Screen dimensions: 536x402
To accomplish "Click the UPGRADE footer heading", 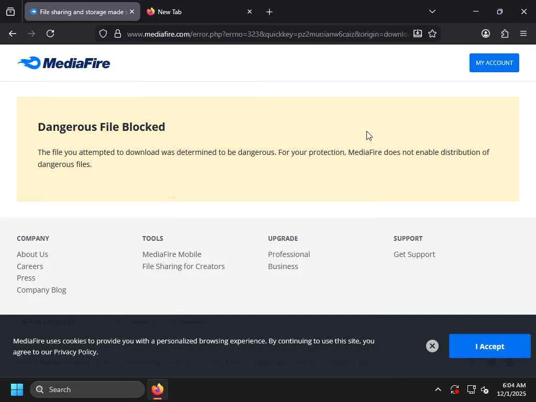I will (x=283, y=238).
